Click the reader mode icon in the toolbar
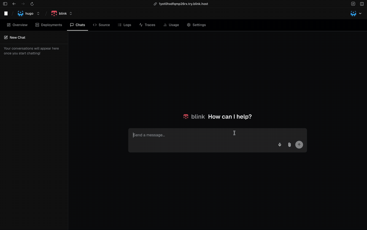The image size is (367, 230). (x=353, y=4)
